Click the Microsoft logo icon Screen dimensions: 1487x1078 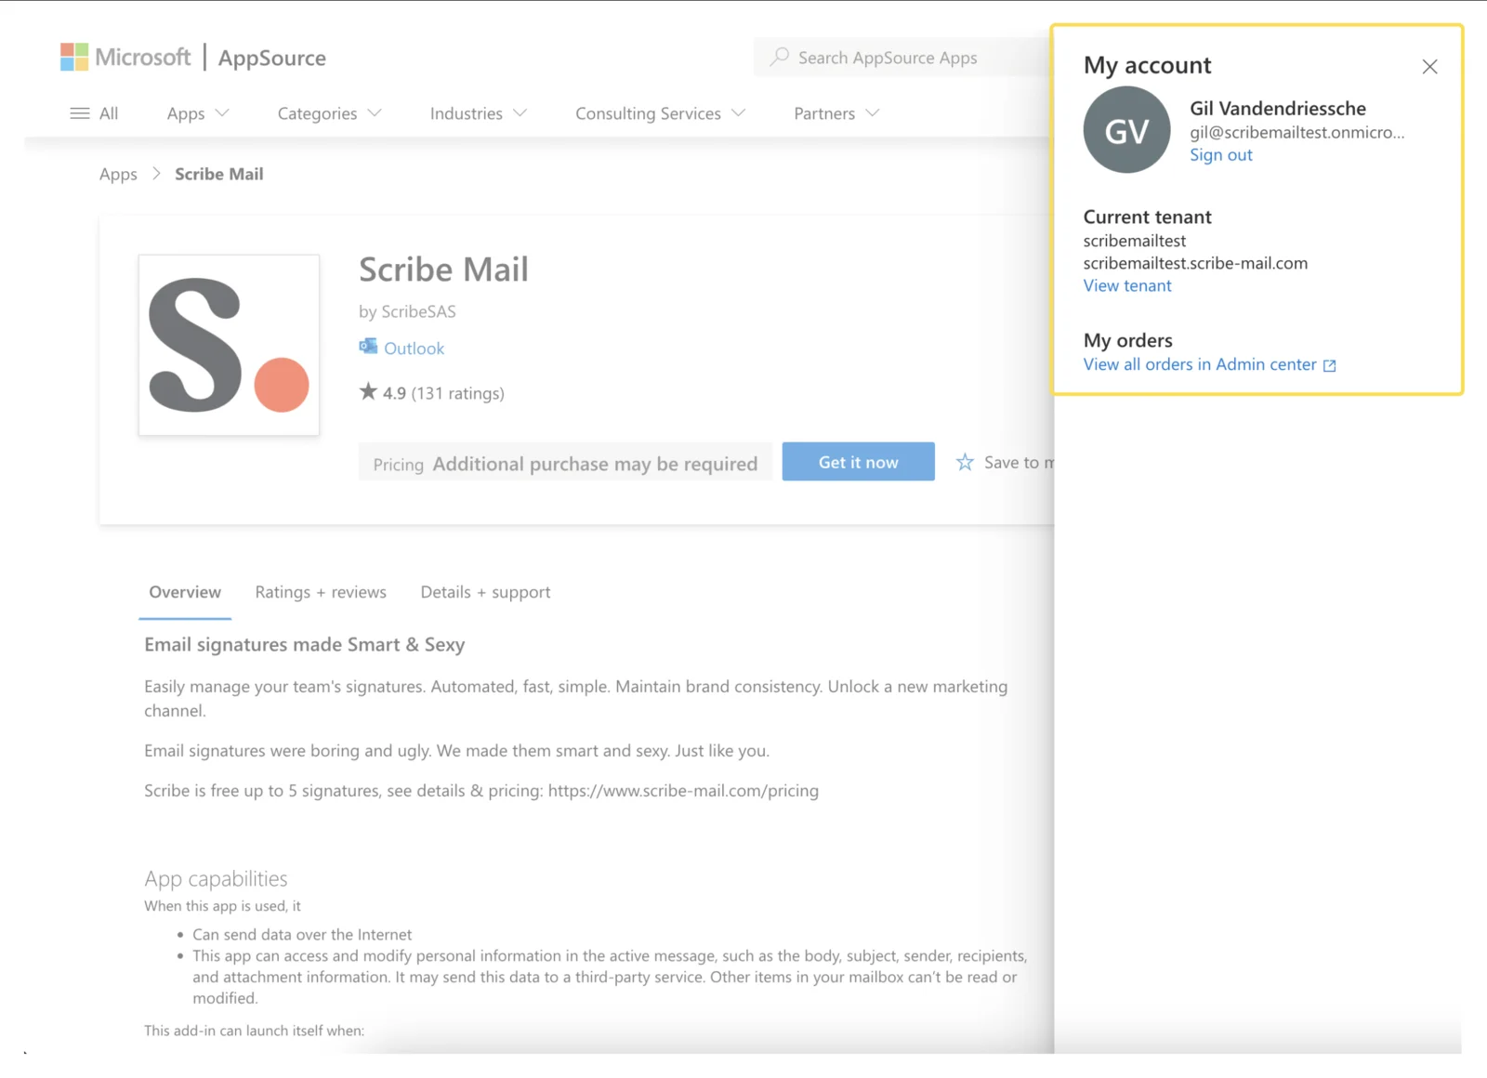[x=74, y=57]
